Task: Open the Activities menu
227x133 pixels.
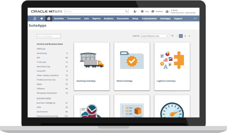Action: point(59,18)
